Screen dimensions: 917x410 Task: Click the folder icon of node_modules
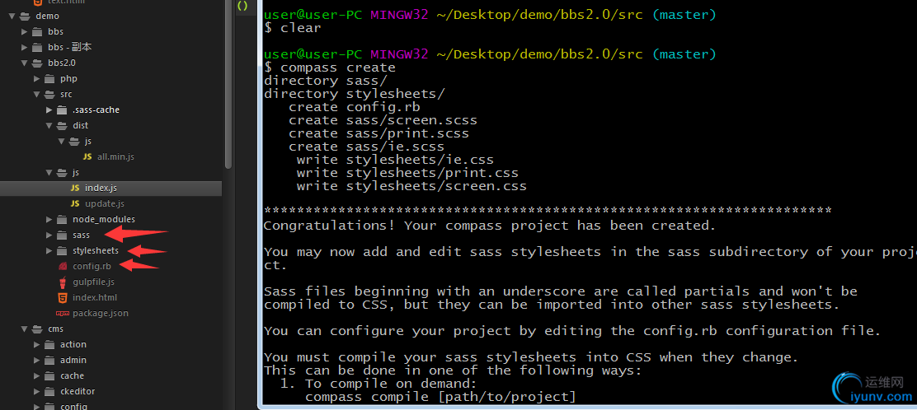pyautogui.click(x=62, y=219)
